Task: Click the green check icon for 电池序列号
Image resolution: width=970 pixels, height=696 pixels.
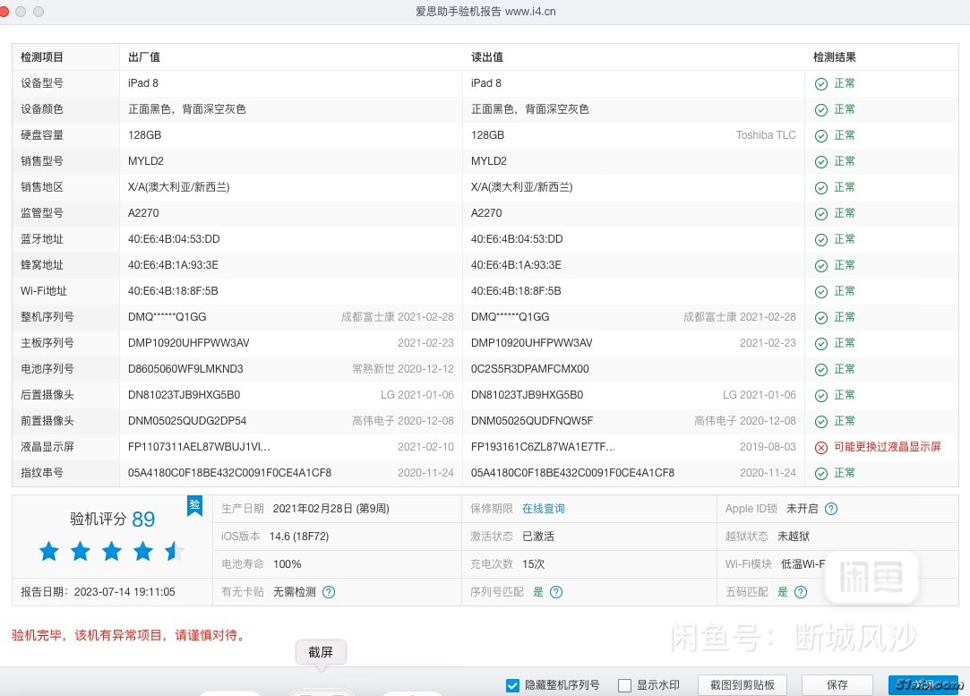Action: click(x=820, y=369)
